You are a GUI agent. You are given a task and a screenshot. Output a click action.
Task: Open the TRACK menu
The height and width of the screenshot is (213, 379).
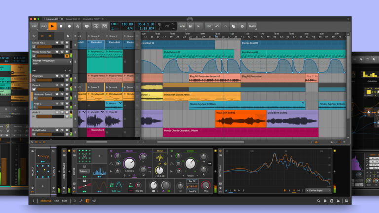point(252,26)
